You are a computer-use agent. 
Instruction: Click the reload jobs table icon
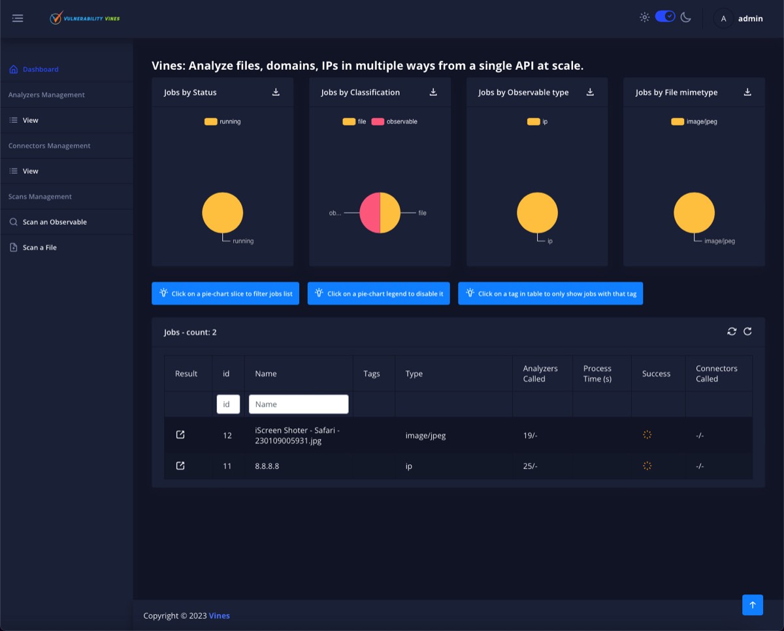coord(747,331)
